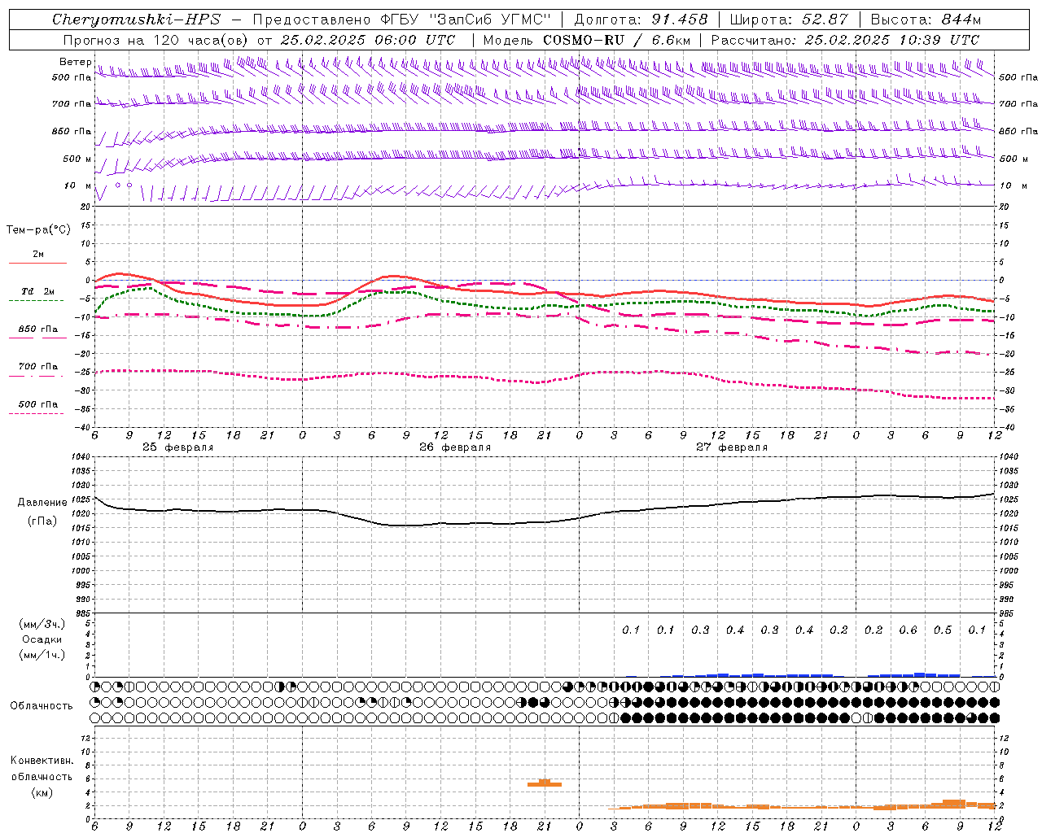Click the date label 27 февраля
Viewport: 1042px width, 833px height.
point(732,447)
